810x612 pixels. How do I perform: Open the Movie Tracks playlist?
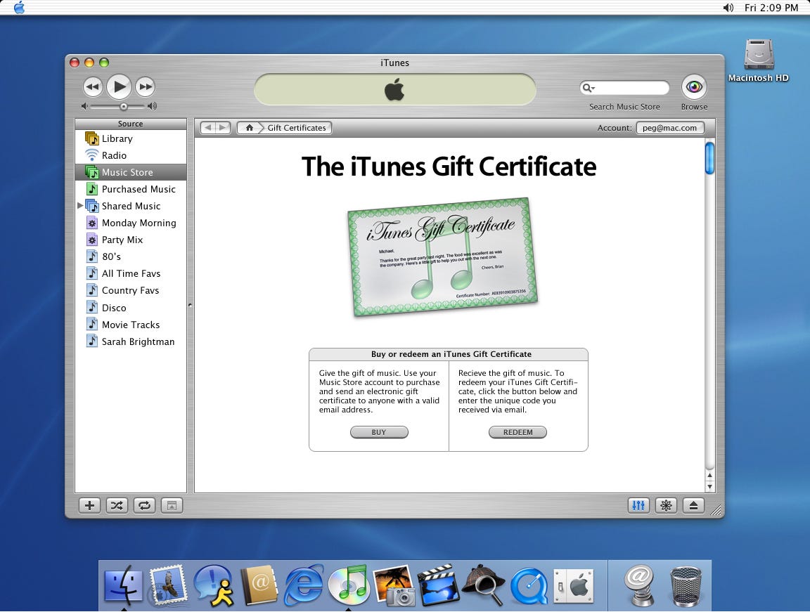(131, 325)
